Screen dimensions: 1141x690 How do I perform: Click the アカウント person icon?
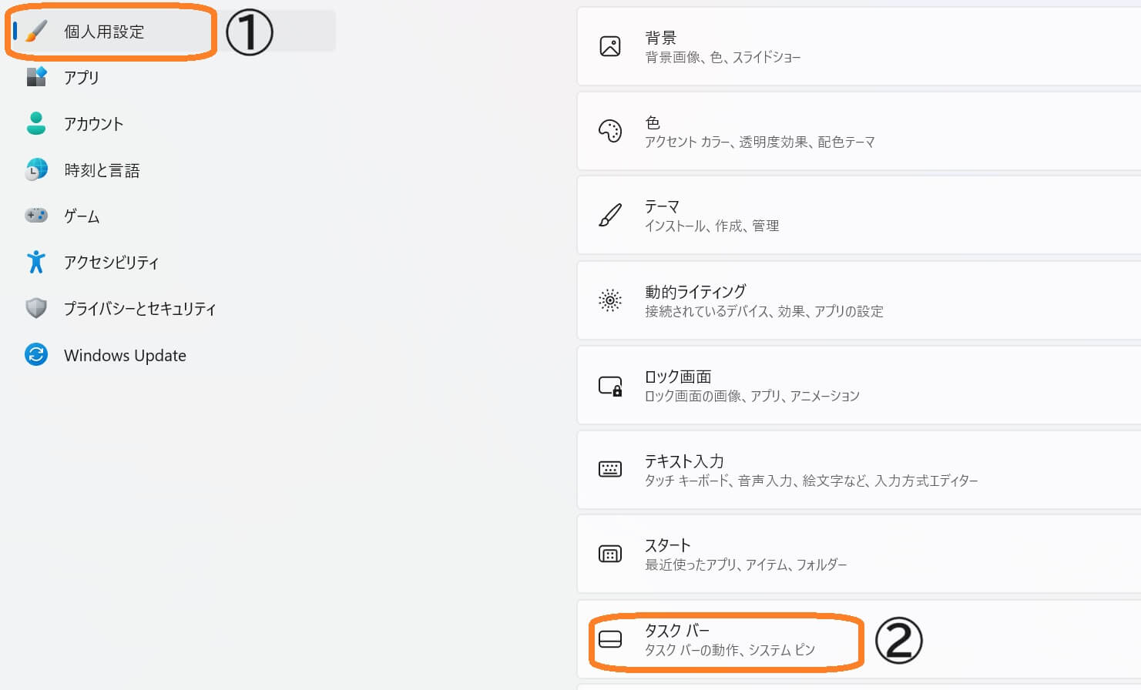click(36, 123)
